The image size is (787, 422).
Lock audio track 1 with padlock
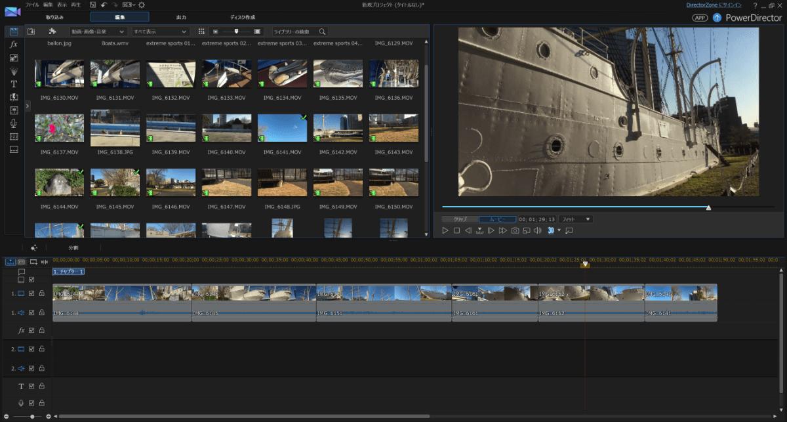(41, 313)
